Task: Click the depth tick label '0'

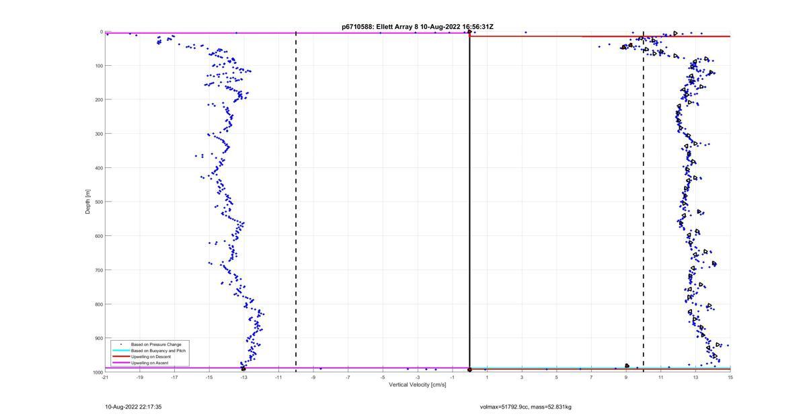Action: (101, 32)
